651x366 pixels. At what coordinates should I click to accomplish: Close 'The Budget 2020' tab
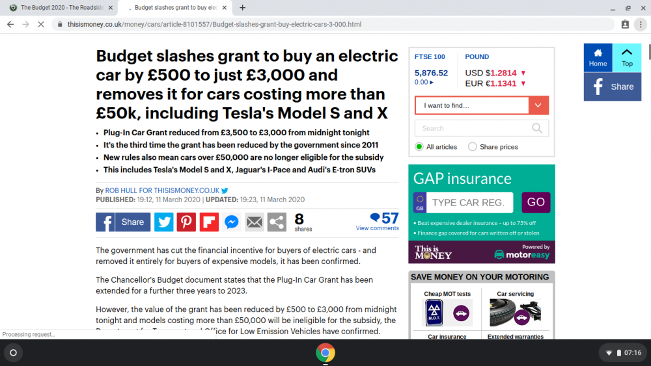coord(111,7)
